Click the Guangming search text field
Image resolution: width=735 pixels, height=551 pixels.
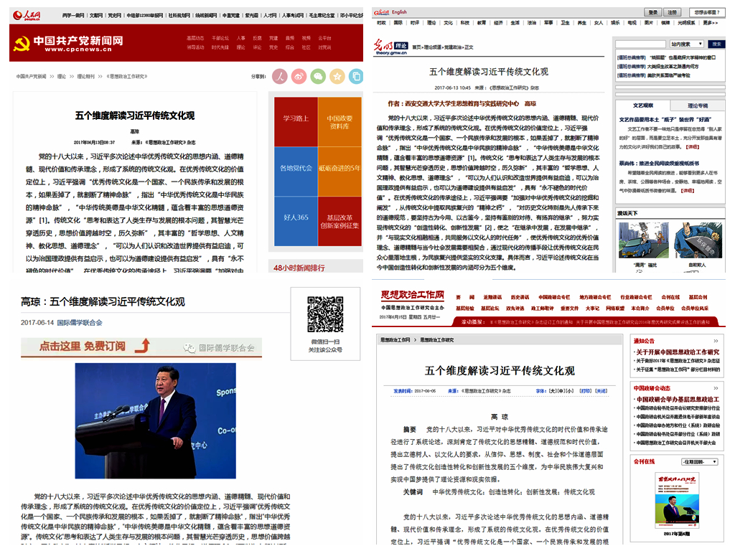pos(640,44)
